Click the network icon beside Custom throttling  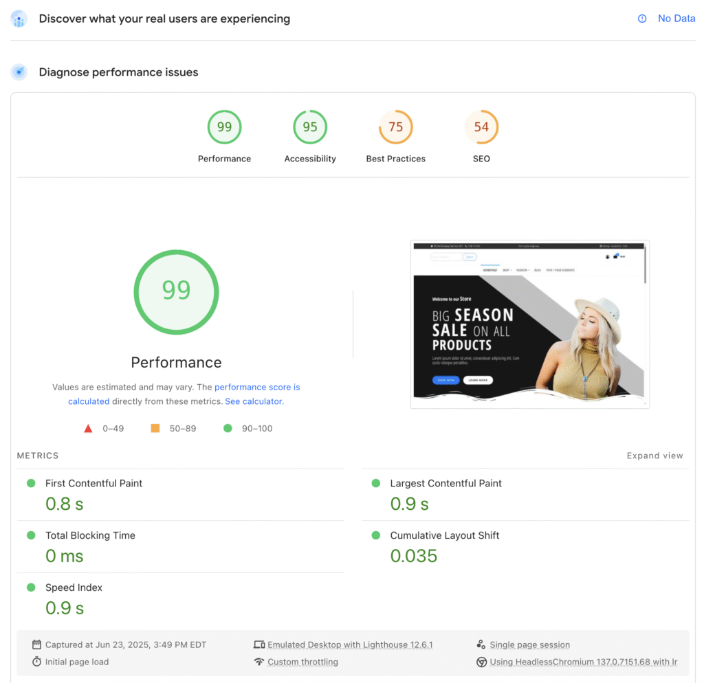(x=259, y=662)
